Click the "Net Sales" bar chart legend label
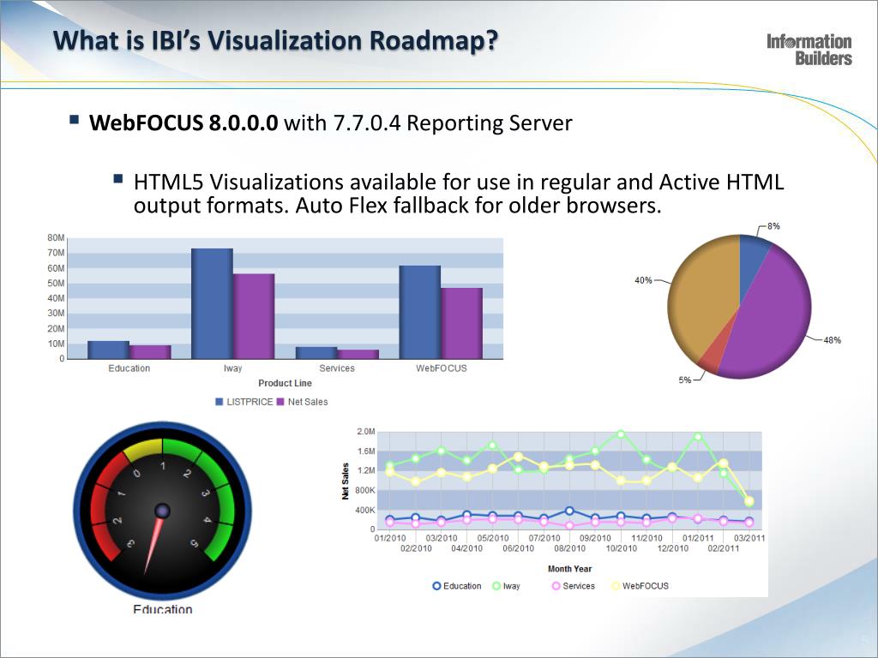Image resolution: width=878 pixels, height=658 pixels. pyautogui.click(x=308, y=402)
